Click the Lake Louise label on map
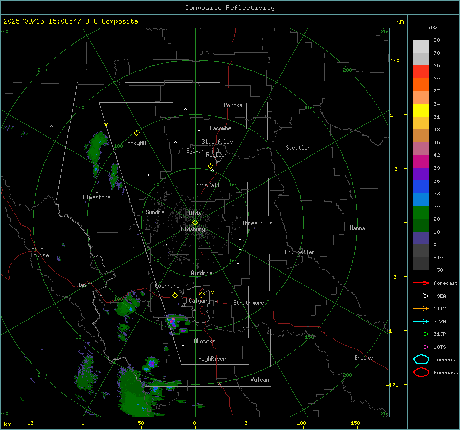The width and height of the screenshot is (460, 430). (39, 251)
